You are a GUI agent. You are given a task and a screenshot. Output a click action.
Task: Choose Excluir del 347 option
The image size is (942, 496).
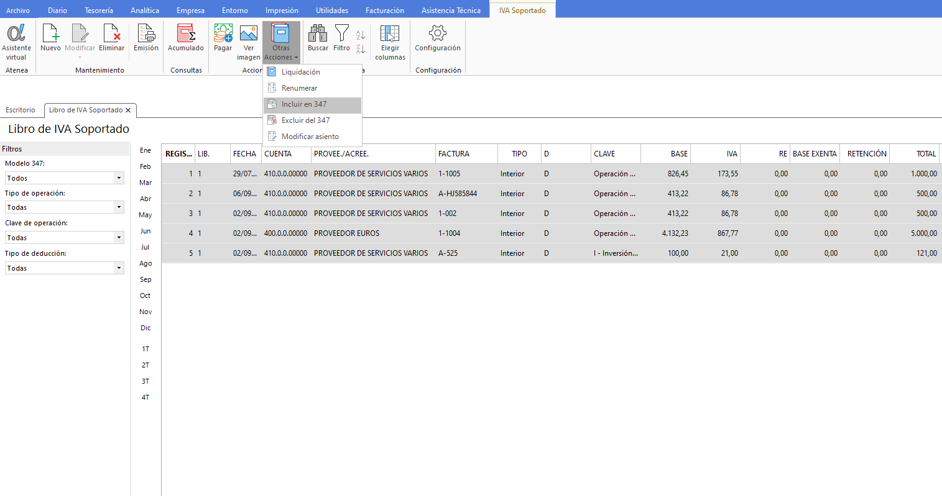(313, 120)
